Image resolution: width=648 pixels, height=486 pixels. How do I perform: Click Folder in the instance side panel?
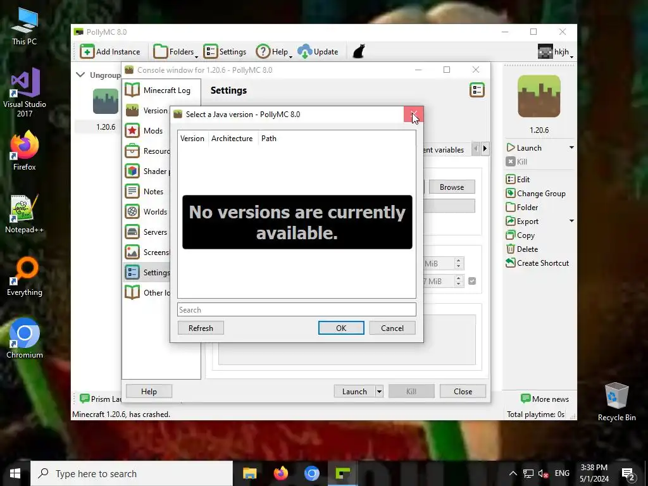pyautogui.click(x=522, y=208)
